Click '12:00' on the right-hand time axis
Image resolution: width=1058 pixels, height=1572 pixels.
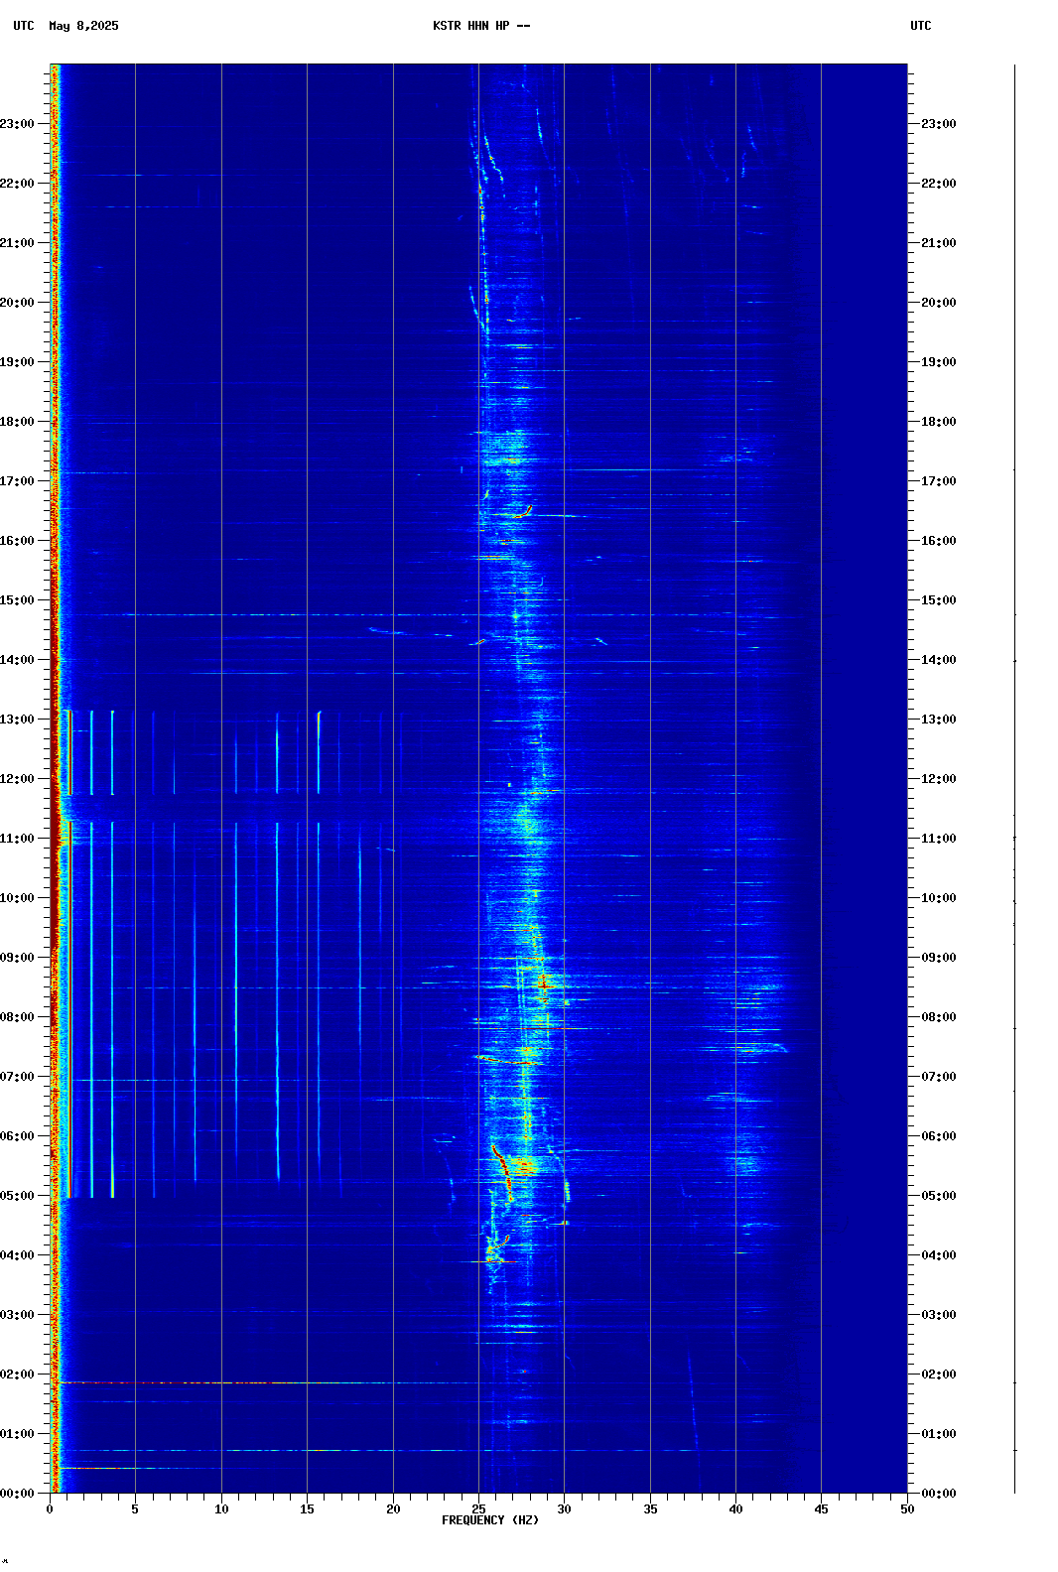[x=939, y=779]
